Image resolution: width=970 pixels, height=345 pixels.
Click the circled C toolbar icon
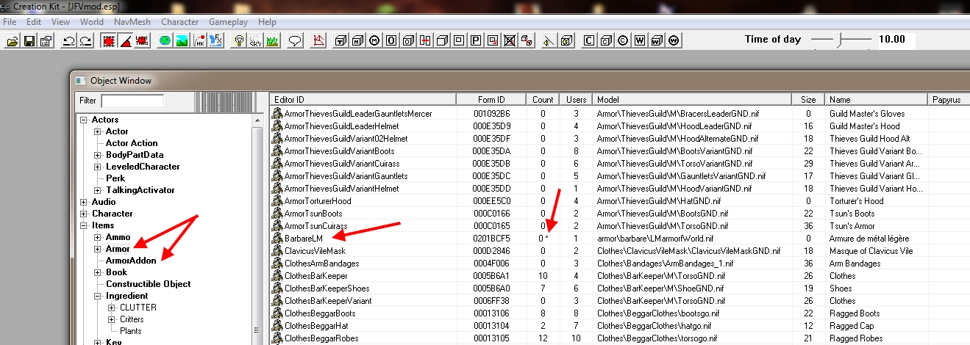coord(623,41)
